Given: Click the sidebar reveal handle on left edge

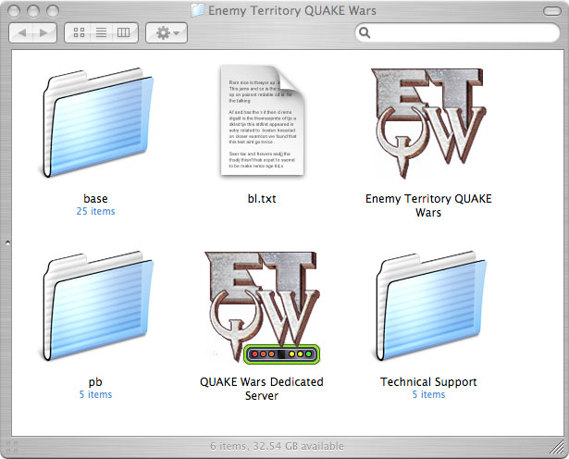Looking at the screenshot, I should pyautogui.click(x=7, y=242).
